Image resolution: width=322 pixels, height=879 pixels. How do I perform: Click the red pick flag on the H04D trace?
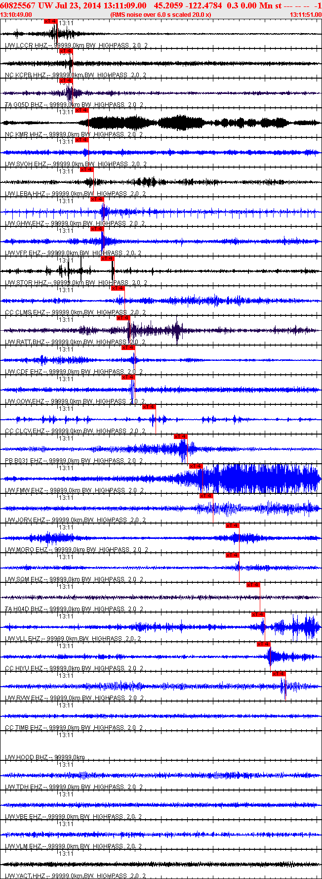[x=253, y=585]
